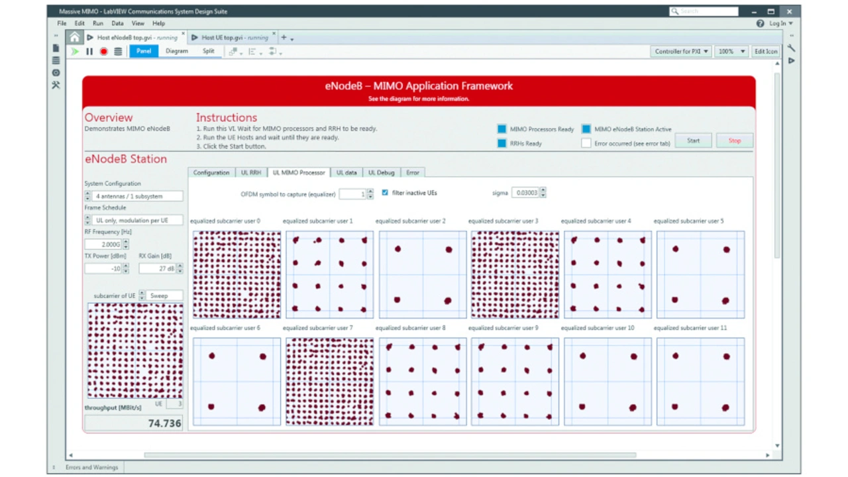Open the right-side wrench configuration icon
Viewport: 848px width, 477px height.
[791, 48]
